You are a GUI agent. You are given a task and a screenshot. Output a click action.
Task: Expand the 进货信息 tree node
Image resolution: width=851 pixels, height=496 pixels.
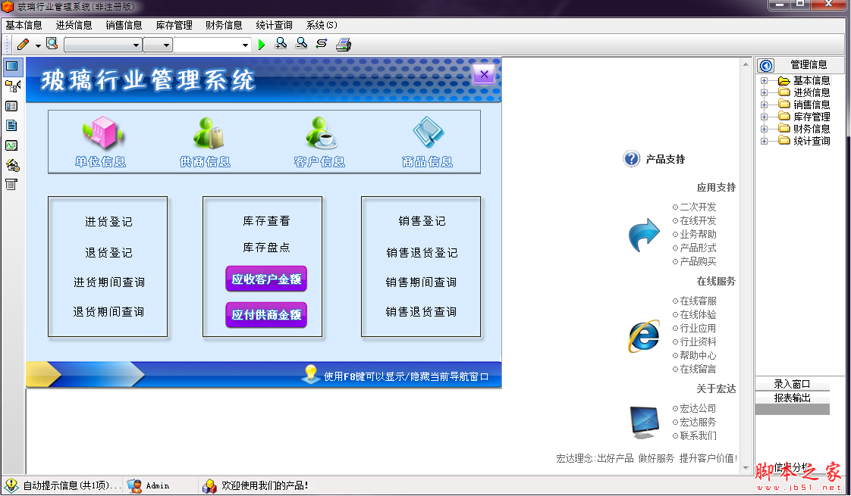[764, 92]
